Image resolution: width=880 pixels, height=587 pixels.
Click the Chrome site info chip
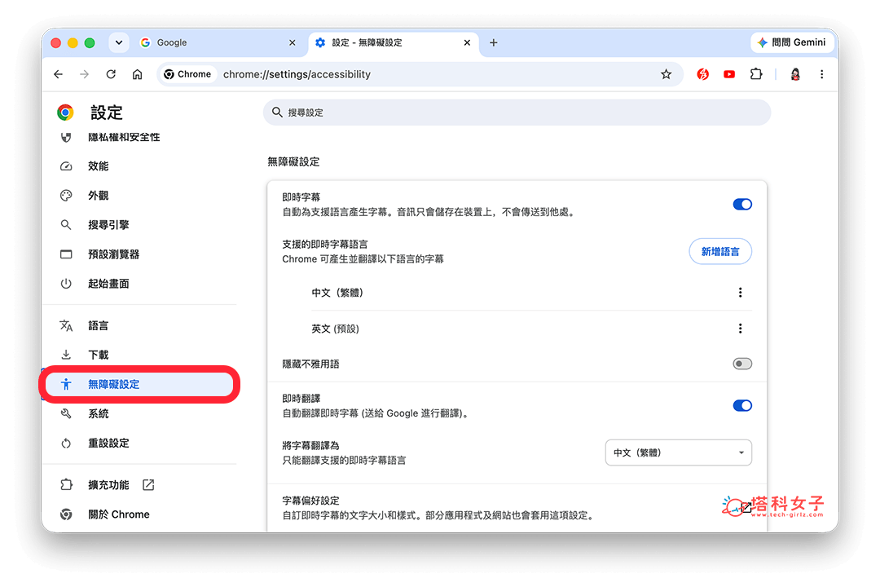pyautogui.click(x=187, y=74)
